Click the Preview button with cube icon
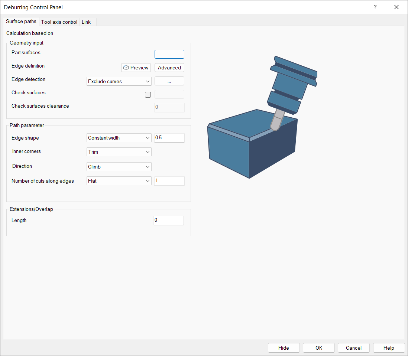408x356 pixels. [x=136, y=68]
